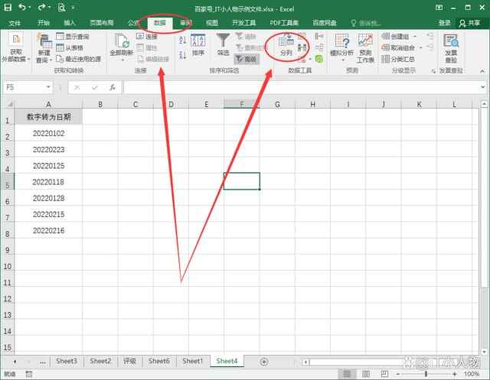
Task: Switch to Normal view in the status bar
Action: pos(347,373)
